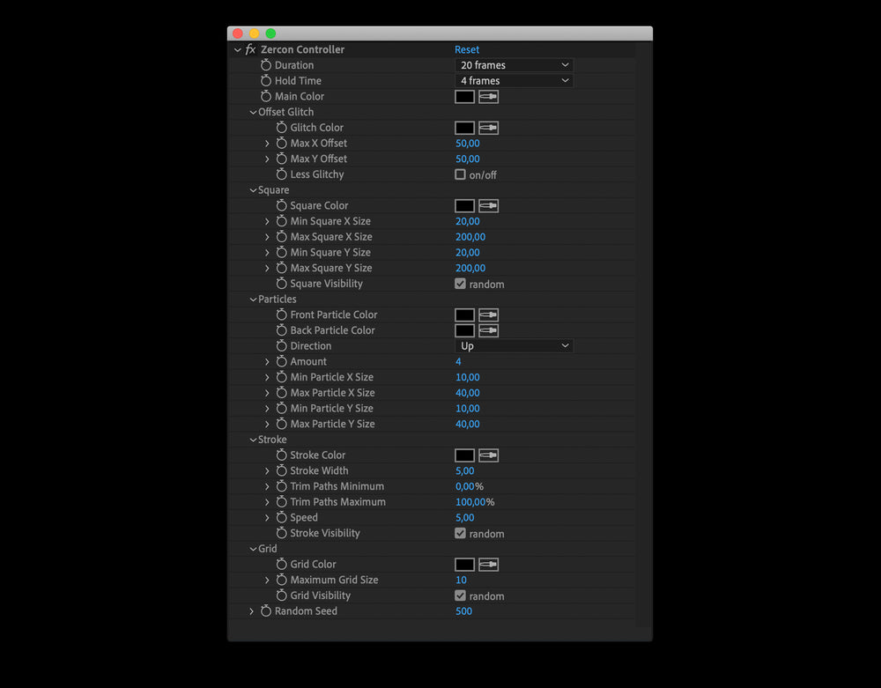
Task: Enable the Less Glitchy checkbox
Action: 460,174
